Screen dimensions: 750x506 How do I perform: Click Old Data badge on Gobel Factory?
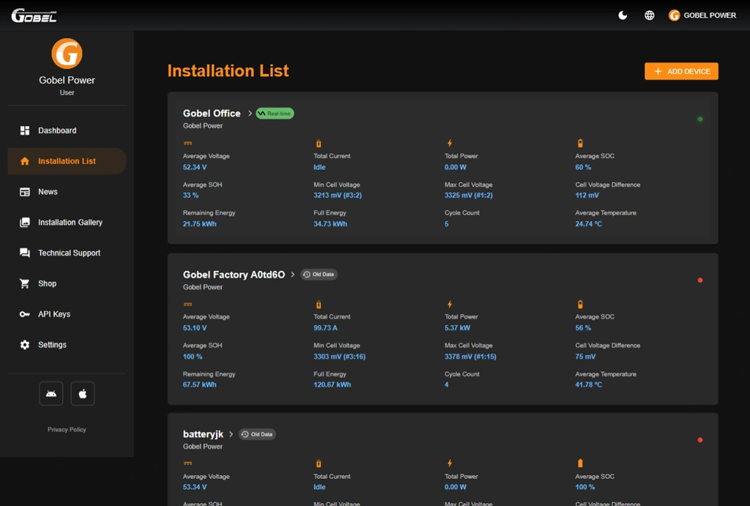coord(319,275)
